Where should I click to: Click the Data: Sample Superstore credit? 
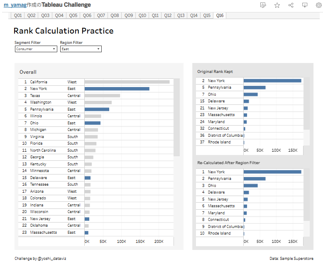(291, 259)
